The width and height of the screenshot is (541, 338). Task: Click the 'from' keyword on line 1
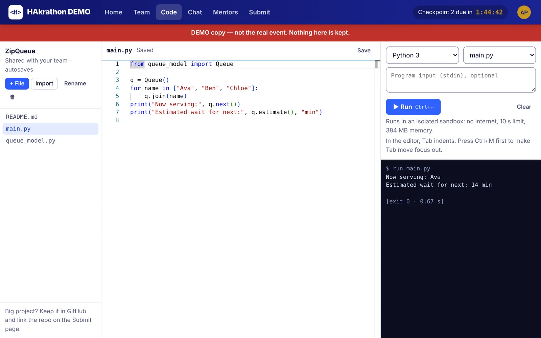point(137,64)
